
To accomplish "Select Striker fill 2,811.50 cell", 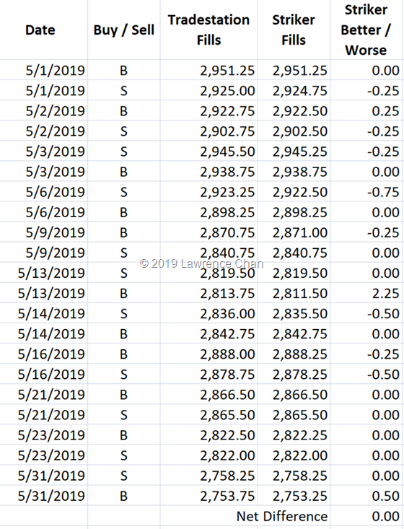I will pyautogui.click(x=294, y=293).
